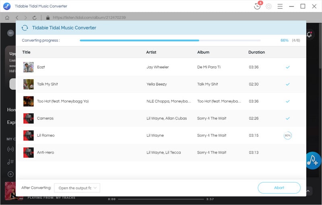
Task: Click the Artist column header
Action: point(151,52)
